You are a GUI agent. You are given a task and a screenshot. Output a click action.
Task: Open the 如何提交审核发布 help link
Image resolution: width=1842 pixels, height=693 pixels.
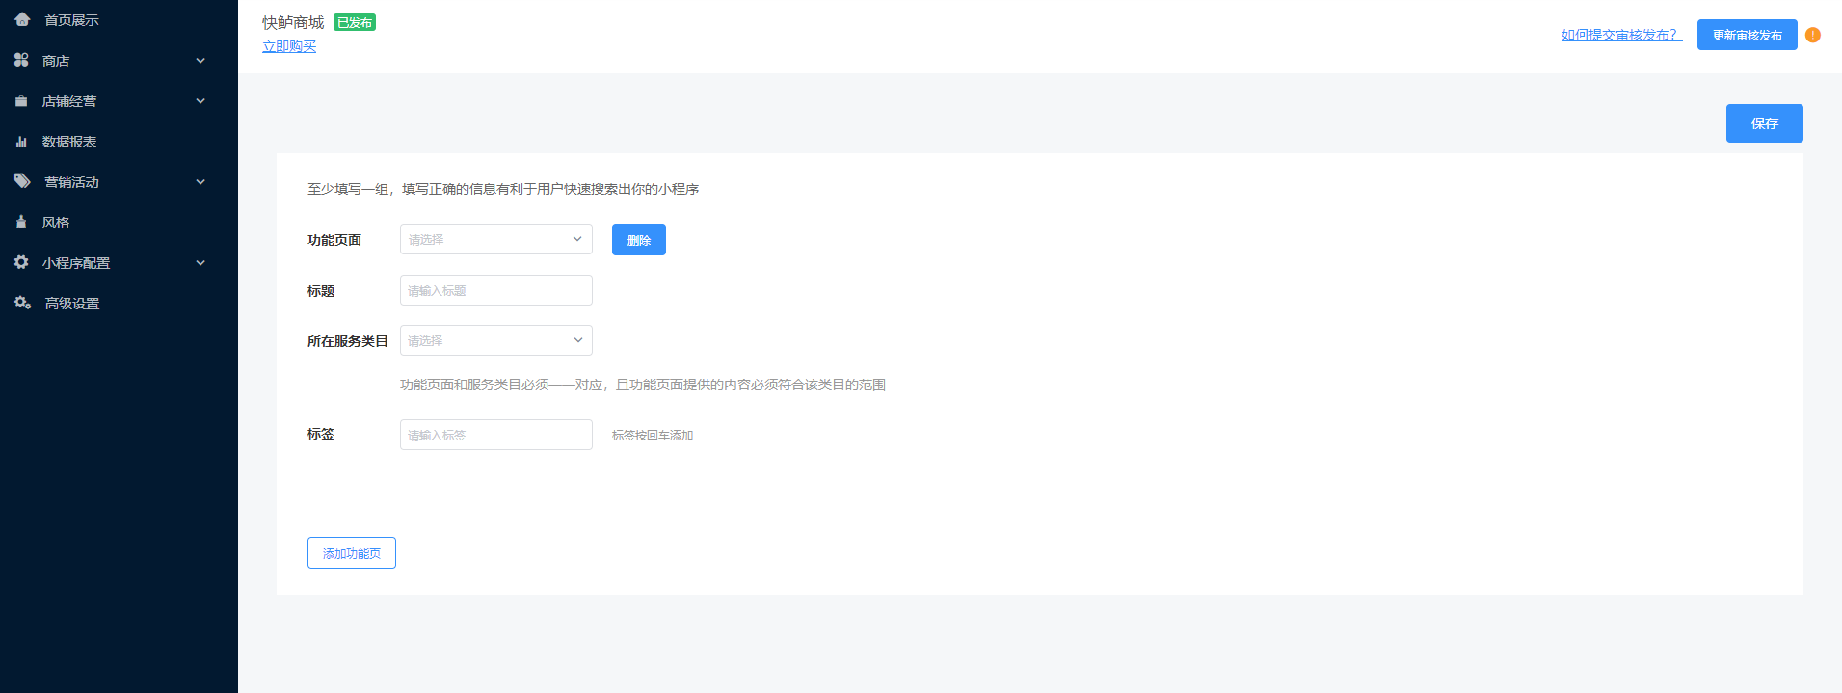[x=1620, y=35]
